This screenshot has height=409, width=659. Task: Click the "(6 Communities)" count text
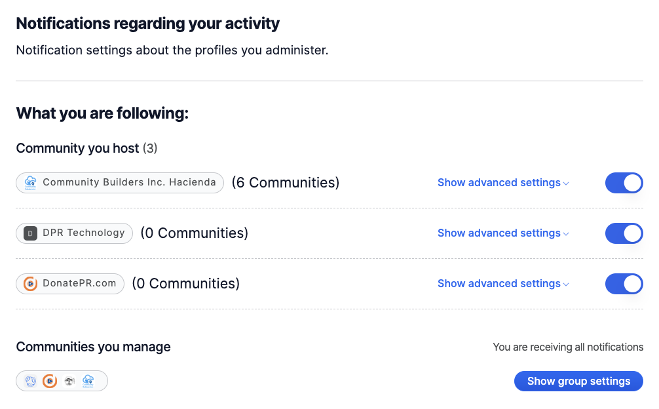pyautogui.click(x=286, y=183)
